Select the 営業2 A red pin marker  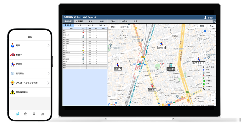[x=152, y=86]
